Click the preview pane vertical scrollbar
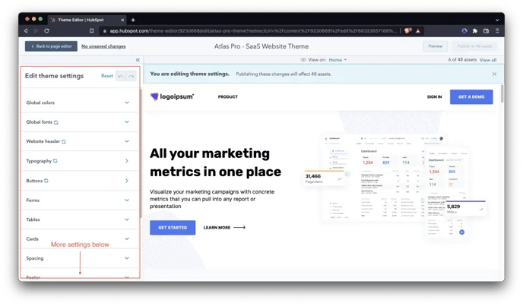The image size is (523, 306). [502, 94]
